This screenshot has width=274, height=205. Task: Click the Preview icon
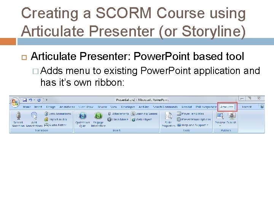pyautogui.click(x=220, y=116)
